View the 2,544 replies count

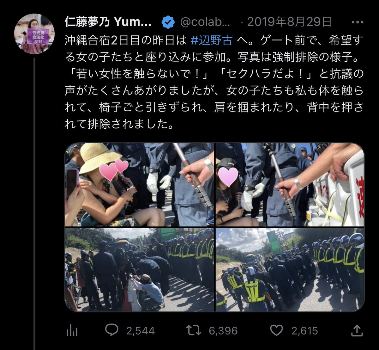(x=141, y=331)
